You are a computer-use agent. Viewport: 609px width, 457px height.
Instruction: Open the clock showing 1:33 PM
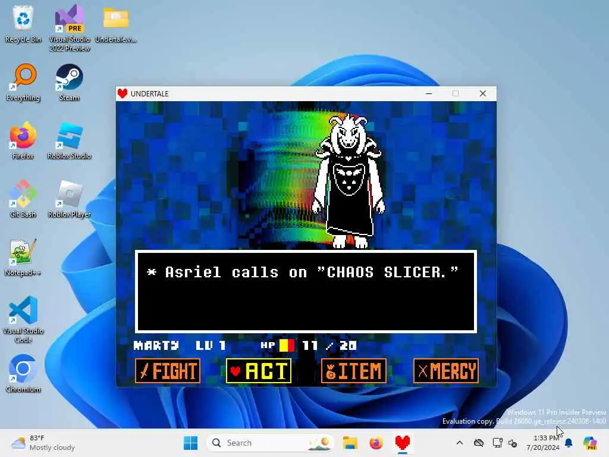click(x=543, y=443)
